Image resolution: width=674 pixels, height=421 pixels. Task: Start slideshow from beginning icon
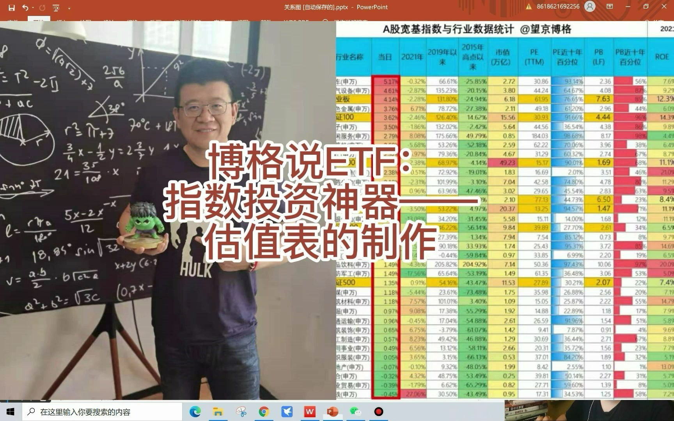(x=56, y=7)
